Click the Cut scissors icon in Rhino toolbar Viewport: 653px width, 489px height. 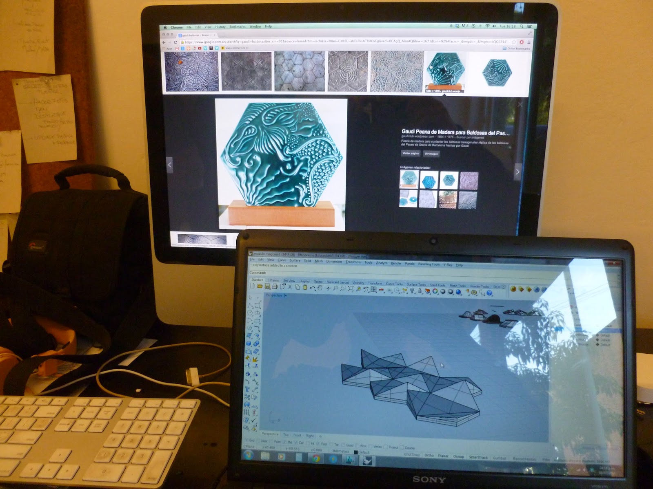290,287
